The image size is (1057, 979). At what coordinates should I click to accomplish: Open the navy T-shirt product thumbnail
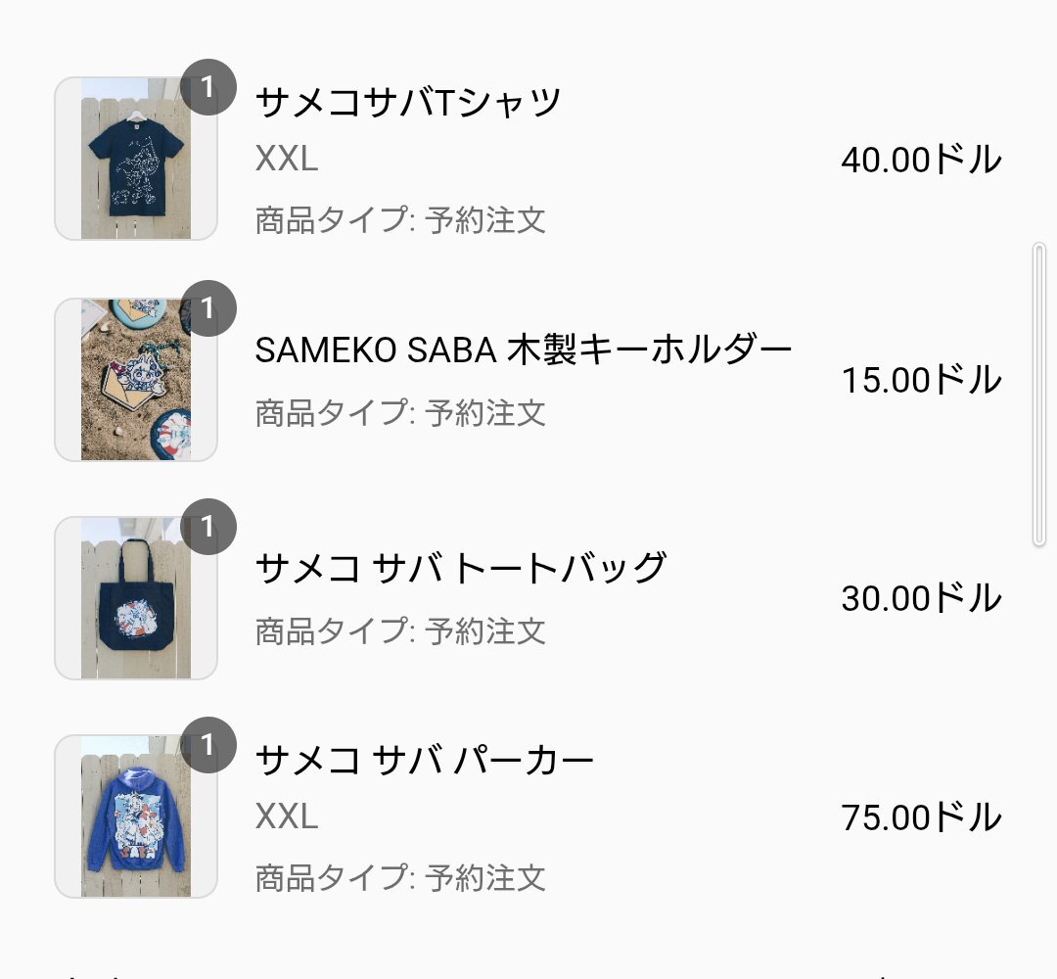pos(135,159)
